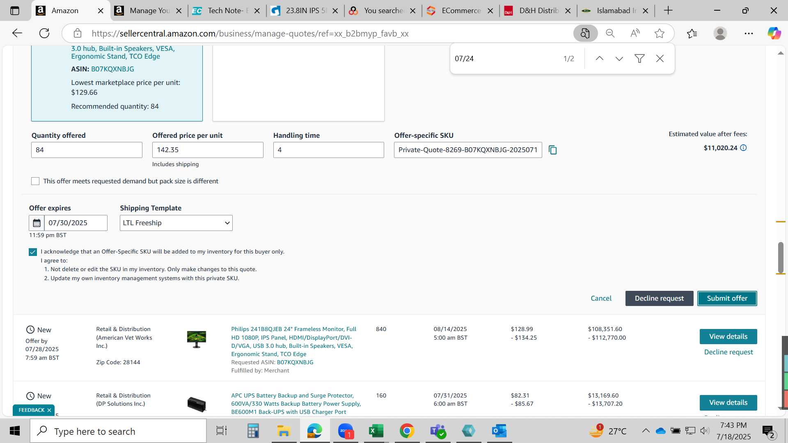Open Zoom from the taskbar
The width and height of the screenshot is (788, 443).
(x=346, y=431)
